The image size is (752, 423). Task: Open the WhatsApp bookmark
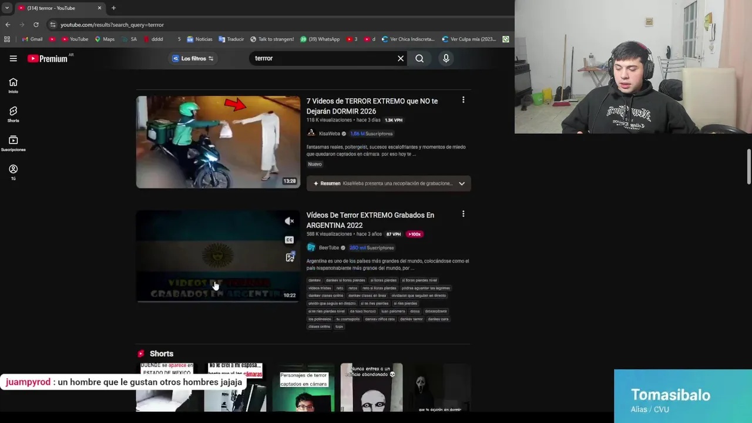click(x=320, y=39)
